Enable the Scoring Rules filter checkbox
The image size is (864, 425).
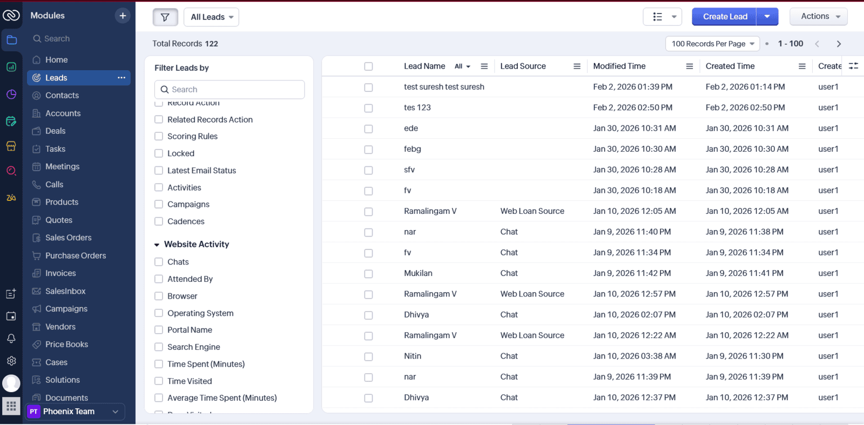click(159, 137)
